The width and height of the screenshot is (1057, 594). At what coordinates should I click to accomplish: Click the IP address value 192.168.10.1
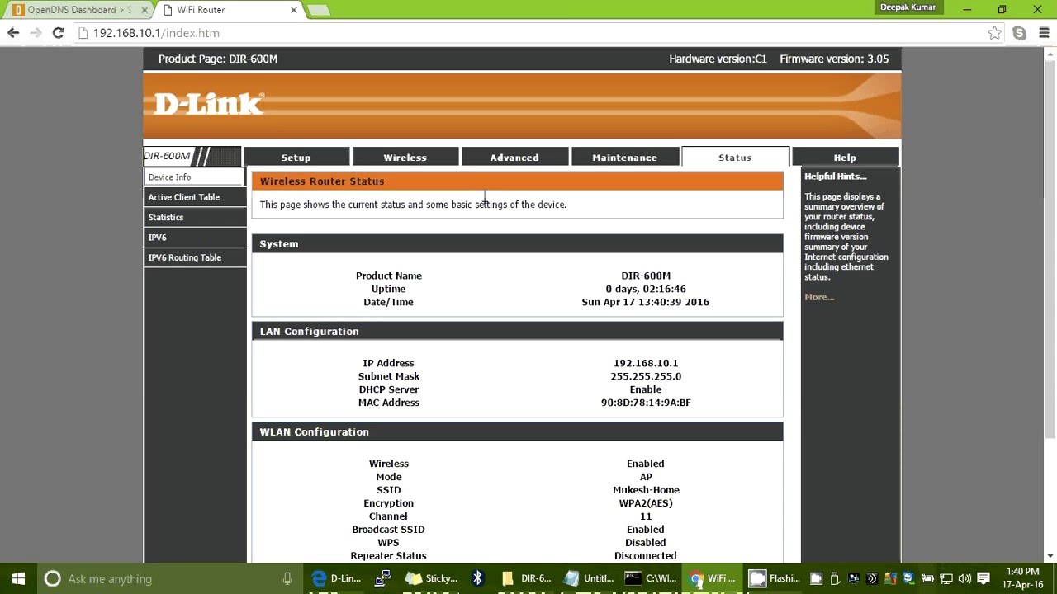click(x=646, y=363)
